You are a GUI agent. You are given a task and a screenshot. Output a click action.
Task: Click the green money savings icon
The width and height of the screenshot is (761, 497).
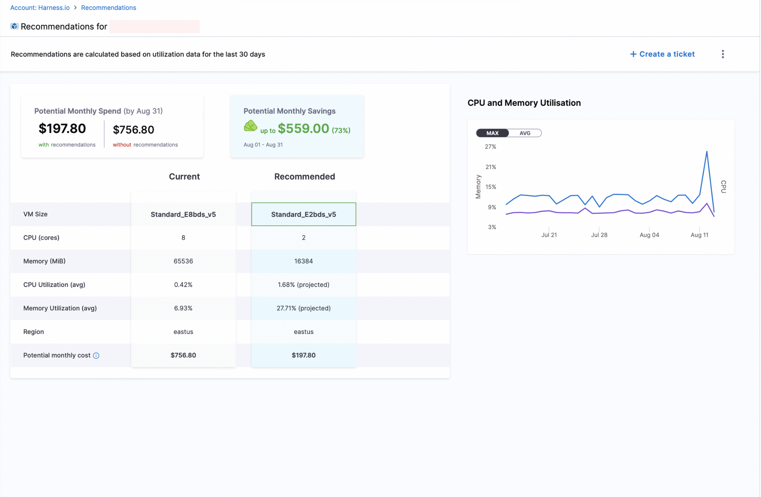(x=250, y=126)
